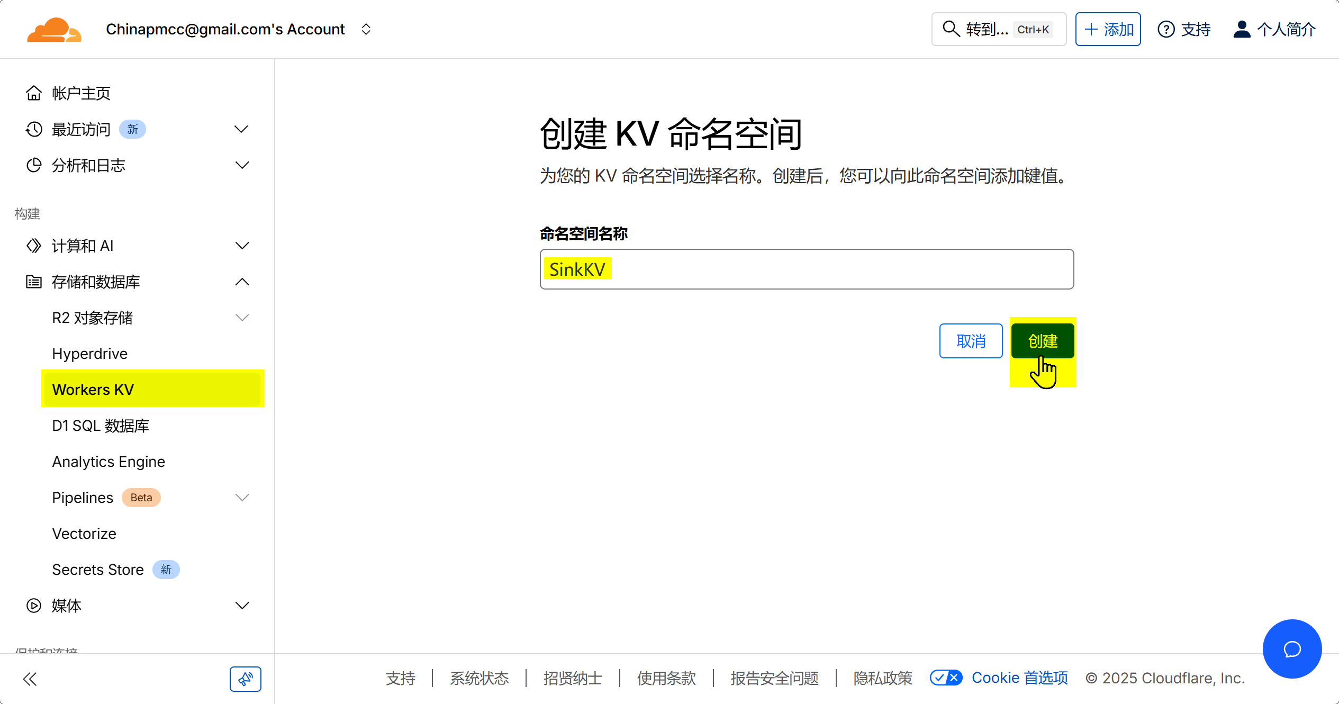Click the search magnifier icon in 转到 box
Image resolution: width=1339 pixels, height=704 pixels.
(951, 29)
